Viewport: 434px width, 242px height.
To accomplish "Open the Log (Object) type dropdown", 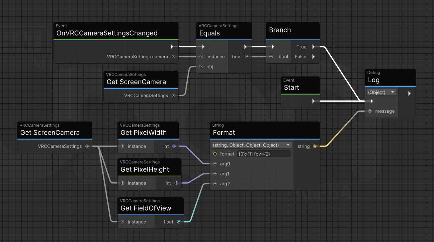I will tap(381, 92).
